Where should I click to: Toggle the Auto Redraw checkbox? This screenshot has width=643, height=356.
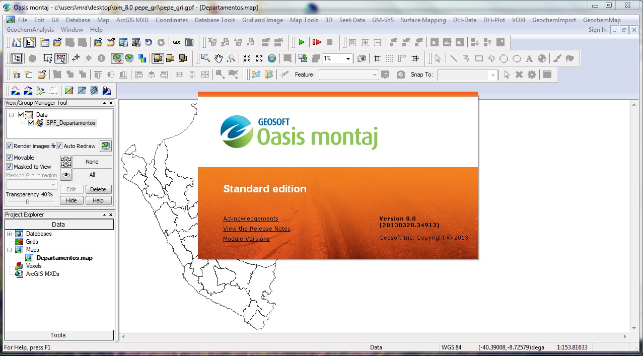(x=59, y=146)
